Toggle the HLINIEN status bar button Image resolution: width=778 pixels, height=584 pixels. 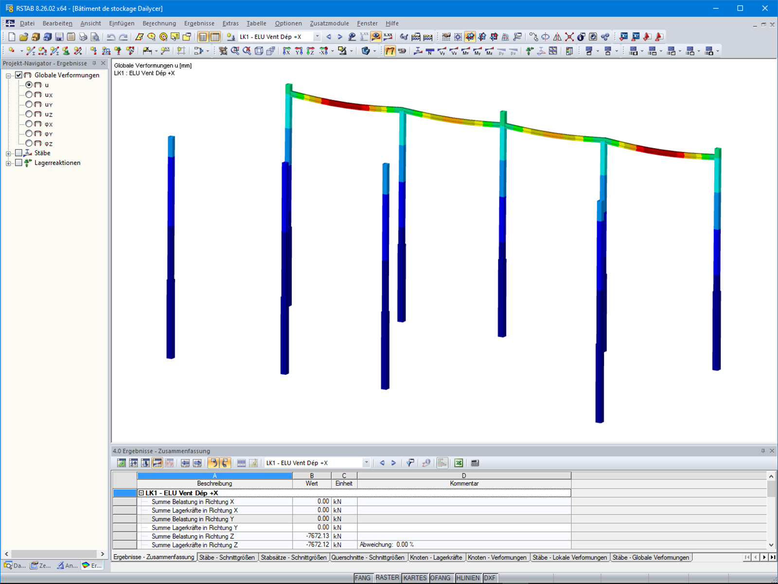(468, 578)
